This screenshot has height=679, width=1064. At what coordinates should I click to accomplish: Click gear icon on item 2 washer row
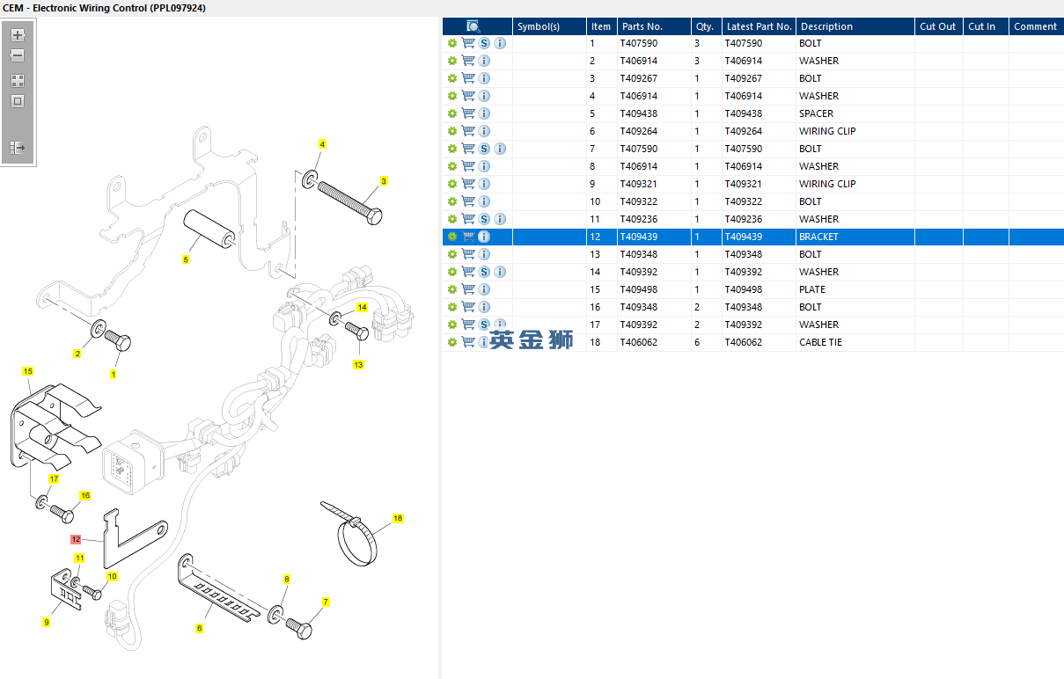pos(452,61)
